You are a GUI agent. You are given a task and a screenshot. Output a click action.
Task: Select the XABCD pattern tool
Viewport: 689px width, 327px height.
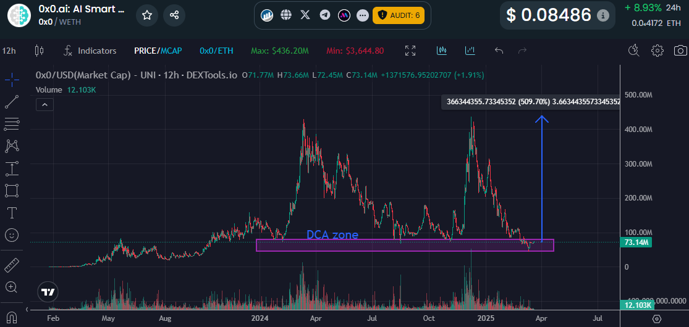pyautogui.click(x=11, y=146)
